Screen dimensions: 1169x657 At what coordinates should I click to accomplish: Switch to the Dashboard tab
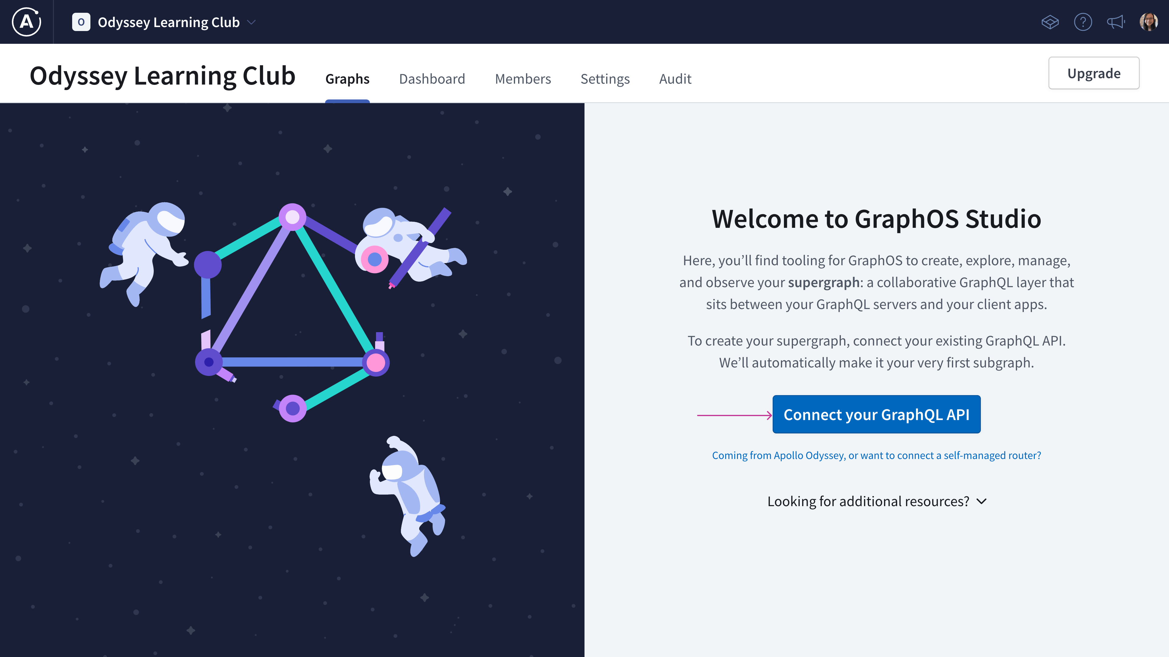click(x=432, y=78)
